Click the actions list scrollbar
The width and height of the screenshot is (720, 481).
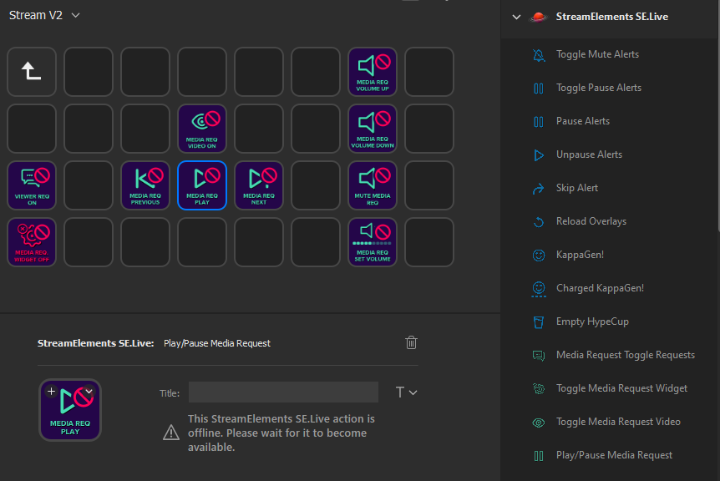[718, 114]
